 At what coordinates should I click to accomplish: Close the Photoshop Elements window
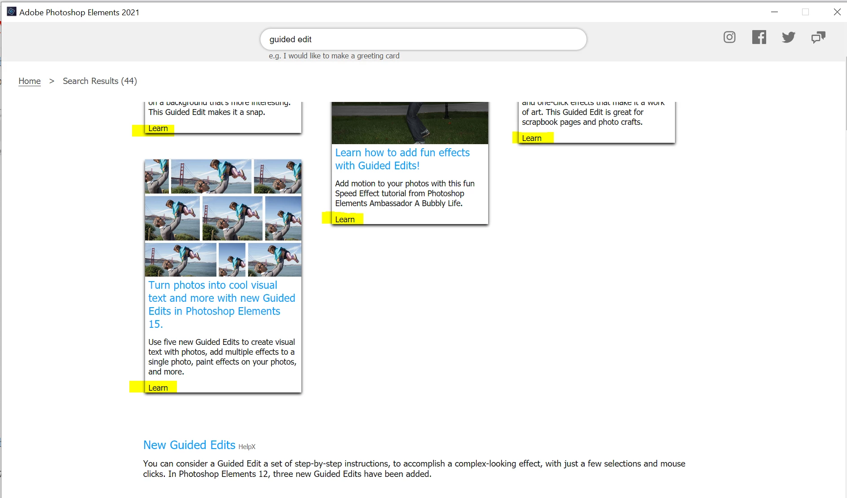pos(837,12)
